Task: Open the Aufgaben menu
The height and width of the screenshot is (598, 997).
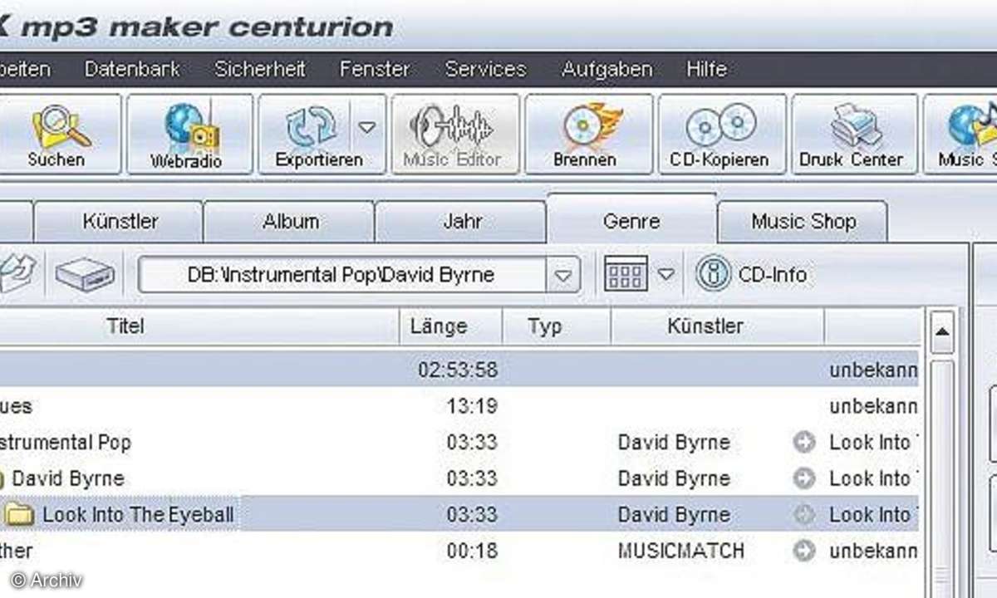Action: point(607,69)
